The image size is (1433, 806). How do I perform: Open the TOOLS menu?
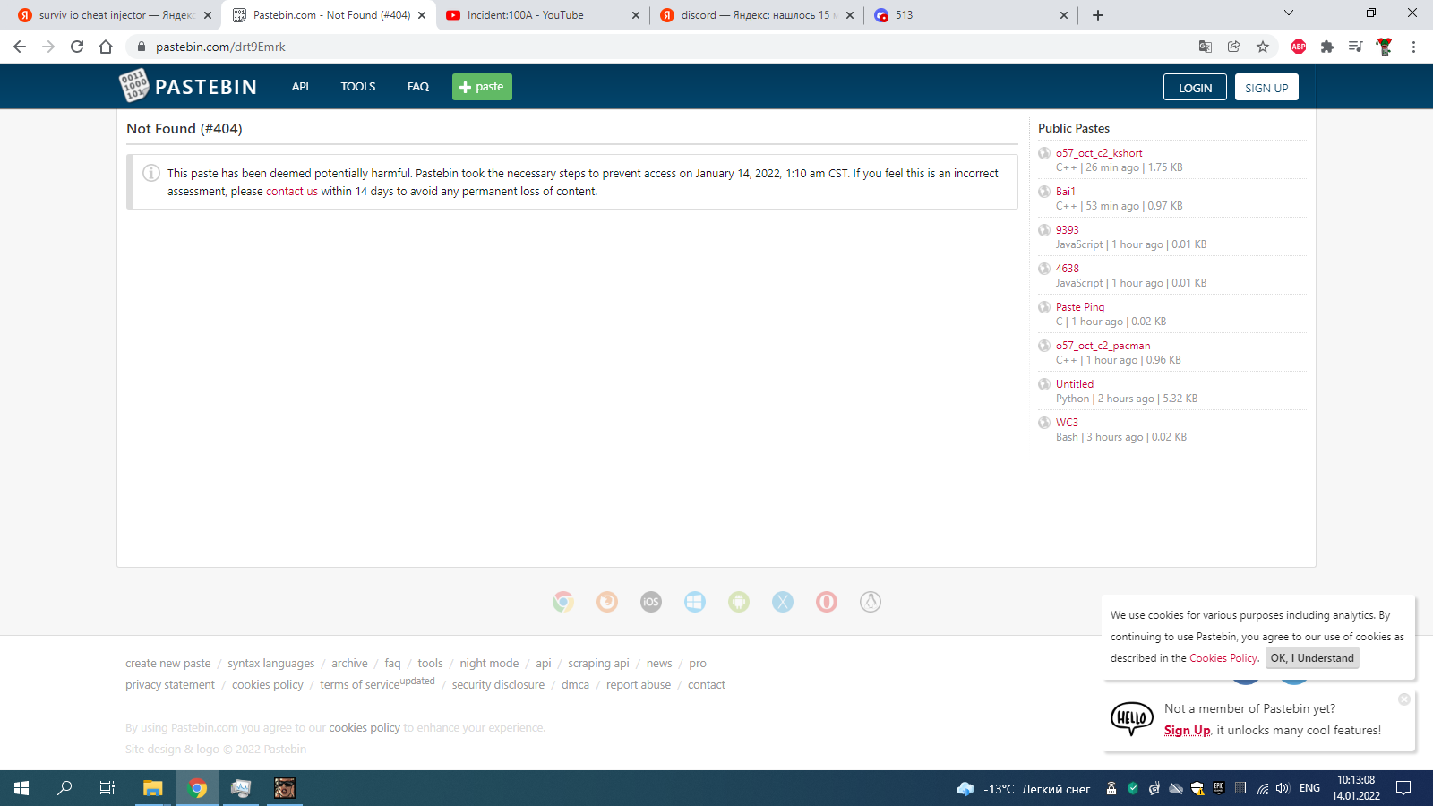pyautogui.click(x=357, y=86)
